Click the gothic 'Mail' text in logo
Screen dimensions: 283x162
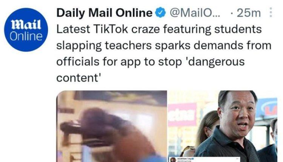pyautogui.click(x=26, y=25)
